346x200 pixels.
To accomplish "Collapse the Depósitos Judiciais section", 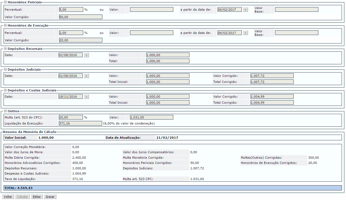I will tap(5, 69).
